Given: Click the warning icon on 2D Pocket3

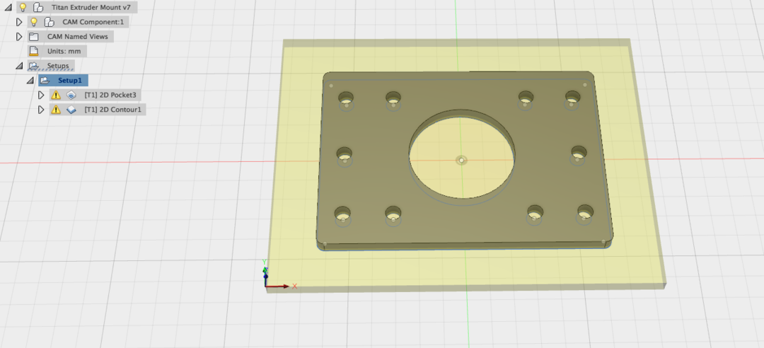Looking at the screenshot, I should [x=55, y=95].
